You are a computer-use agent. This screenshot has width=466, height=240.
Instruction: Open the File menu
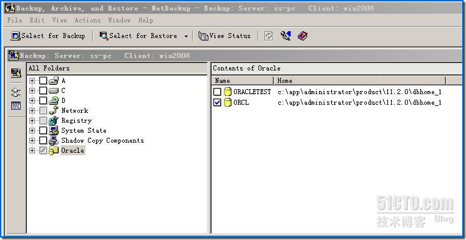[x=14, y=20]
